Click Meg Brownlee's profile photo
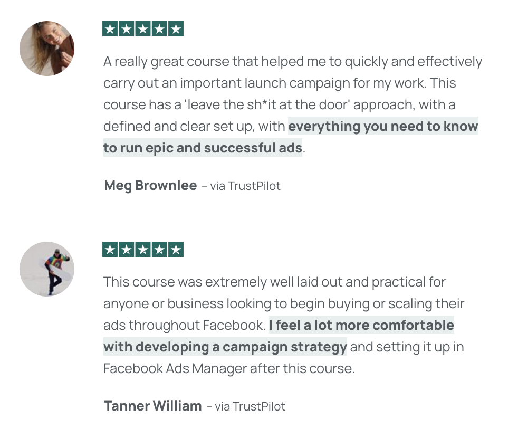This screenshot has height=439, width=518. (x=47, y=49)
